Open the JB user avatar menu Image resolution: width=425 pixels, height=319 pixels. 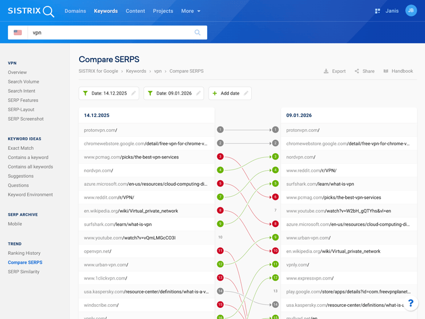click(411, 11)
